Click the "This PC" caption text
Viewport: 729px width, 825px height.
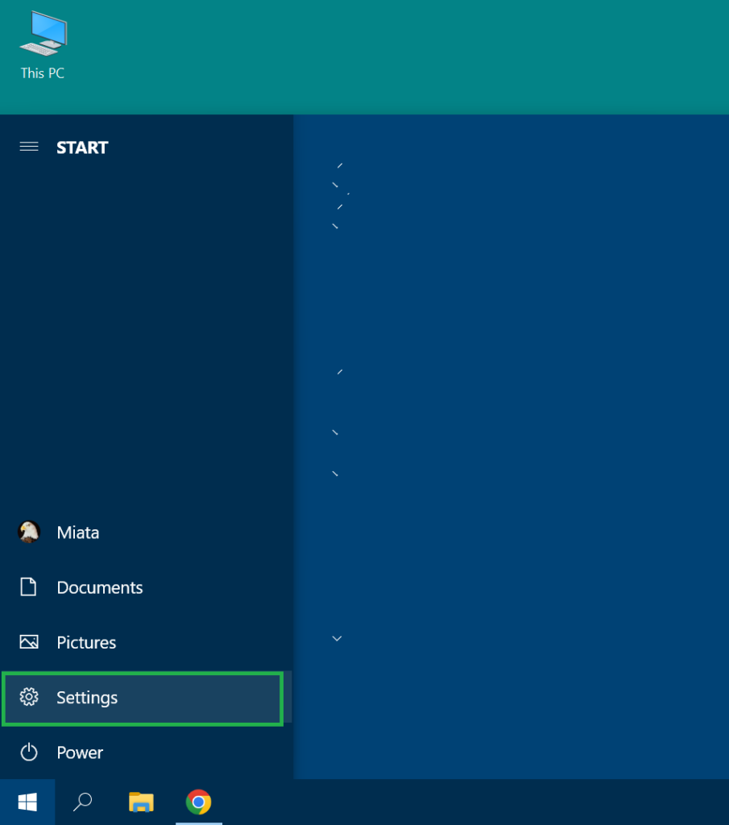tap(43, 73)
